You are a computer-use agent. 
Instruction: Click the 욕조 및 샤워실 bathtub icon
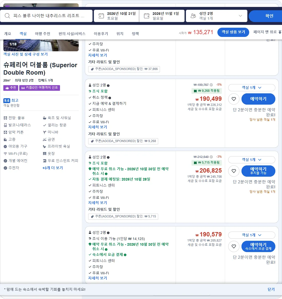tap(44, 118)
